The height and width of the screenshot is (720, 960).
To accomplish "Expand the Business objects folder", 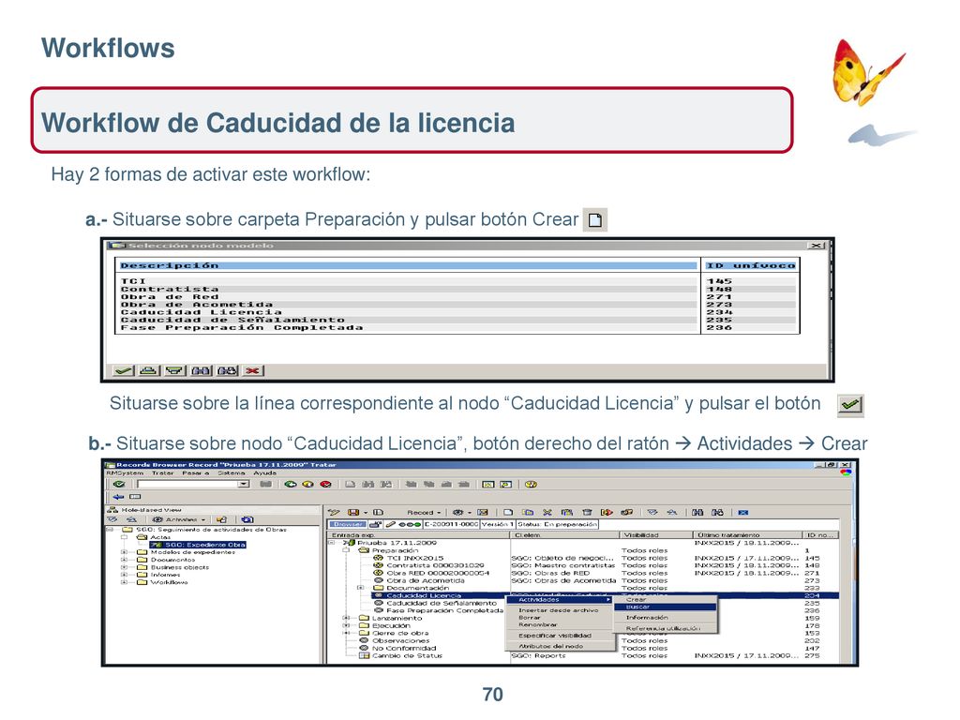I will coord(124,567).
